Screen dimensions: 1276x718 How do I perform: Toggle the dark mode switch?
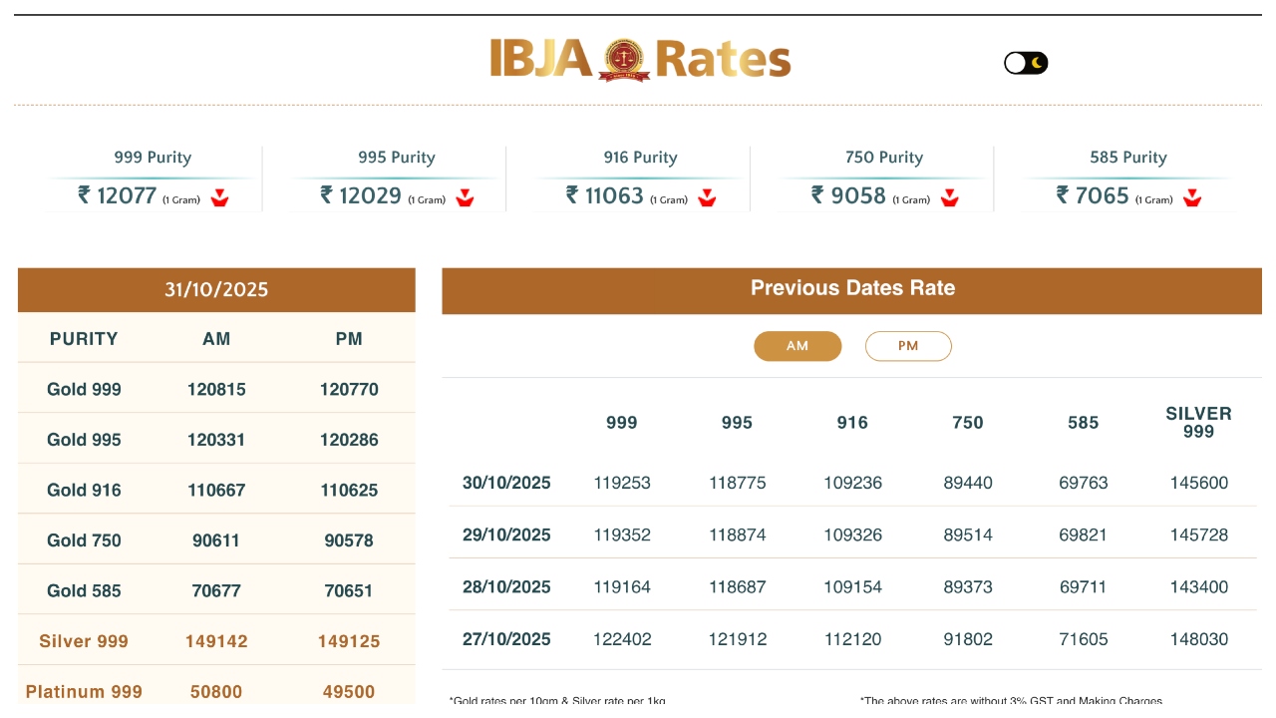click(1026, 63)
